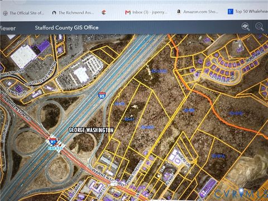Open the Gmail 'Inbox (3)' bookmark
The width and height of the screenshot is (268, 201).
(146, 12)
